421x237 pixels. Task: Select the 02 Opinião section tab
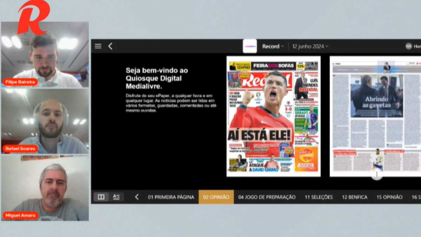[x=216, y=197]
